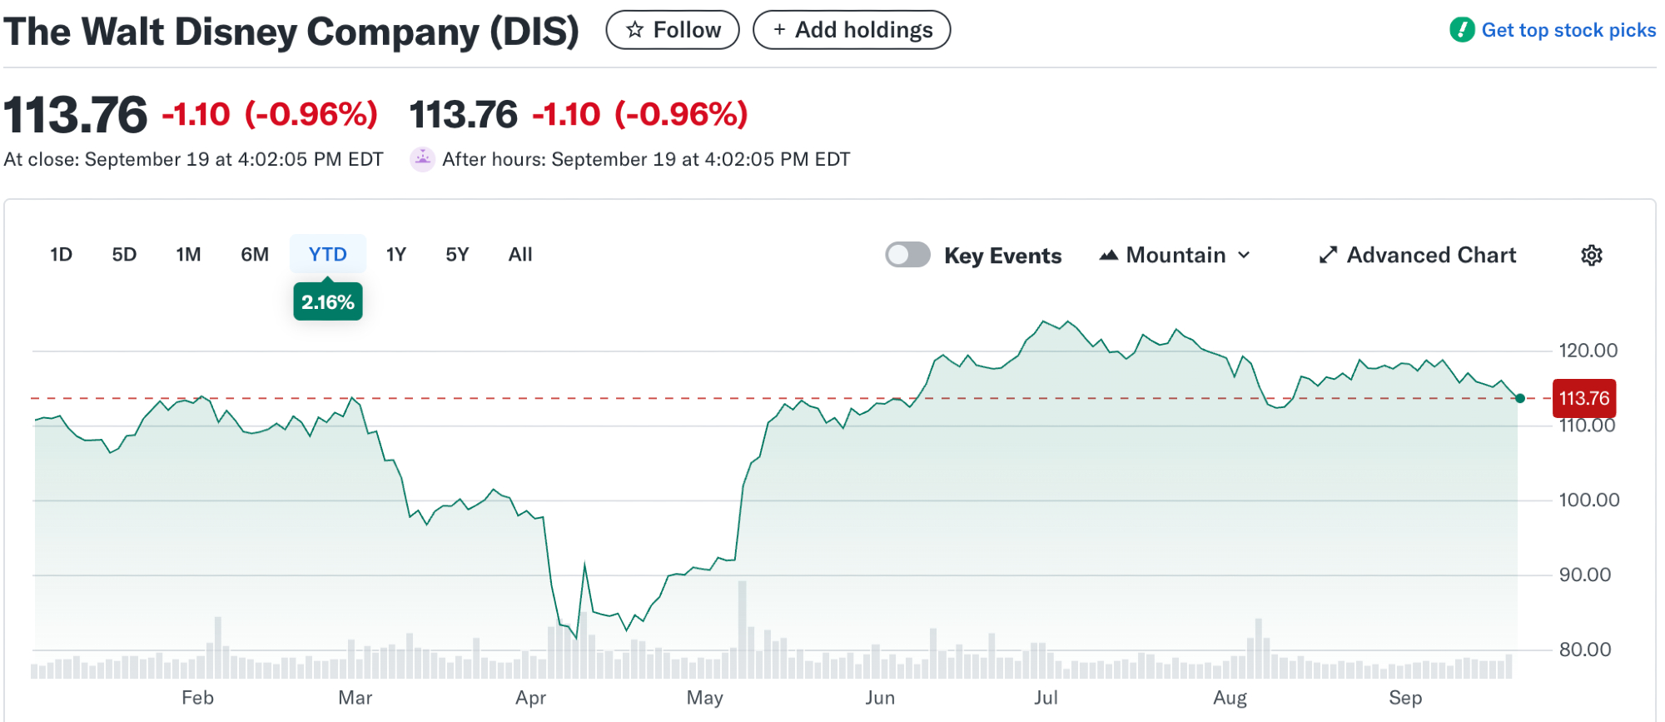Show the 6M chart range

click(255, 255)
